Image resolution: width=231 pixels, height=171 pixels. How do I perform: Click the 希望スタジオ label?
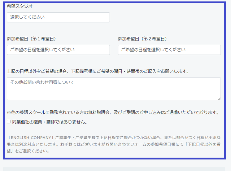(19, 6)
